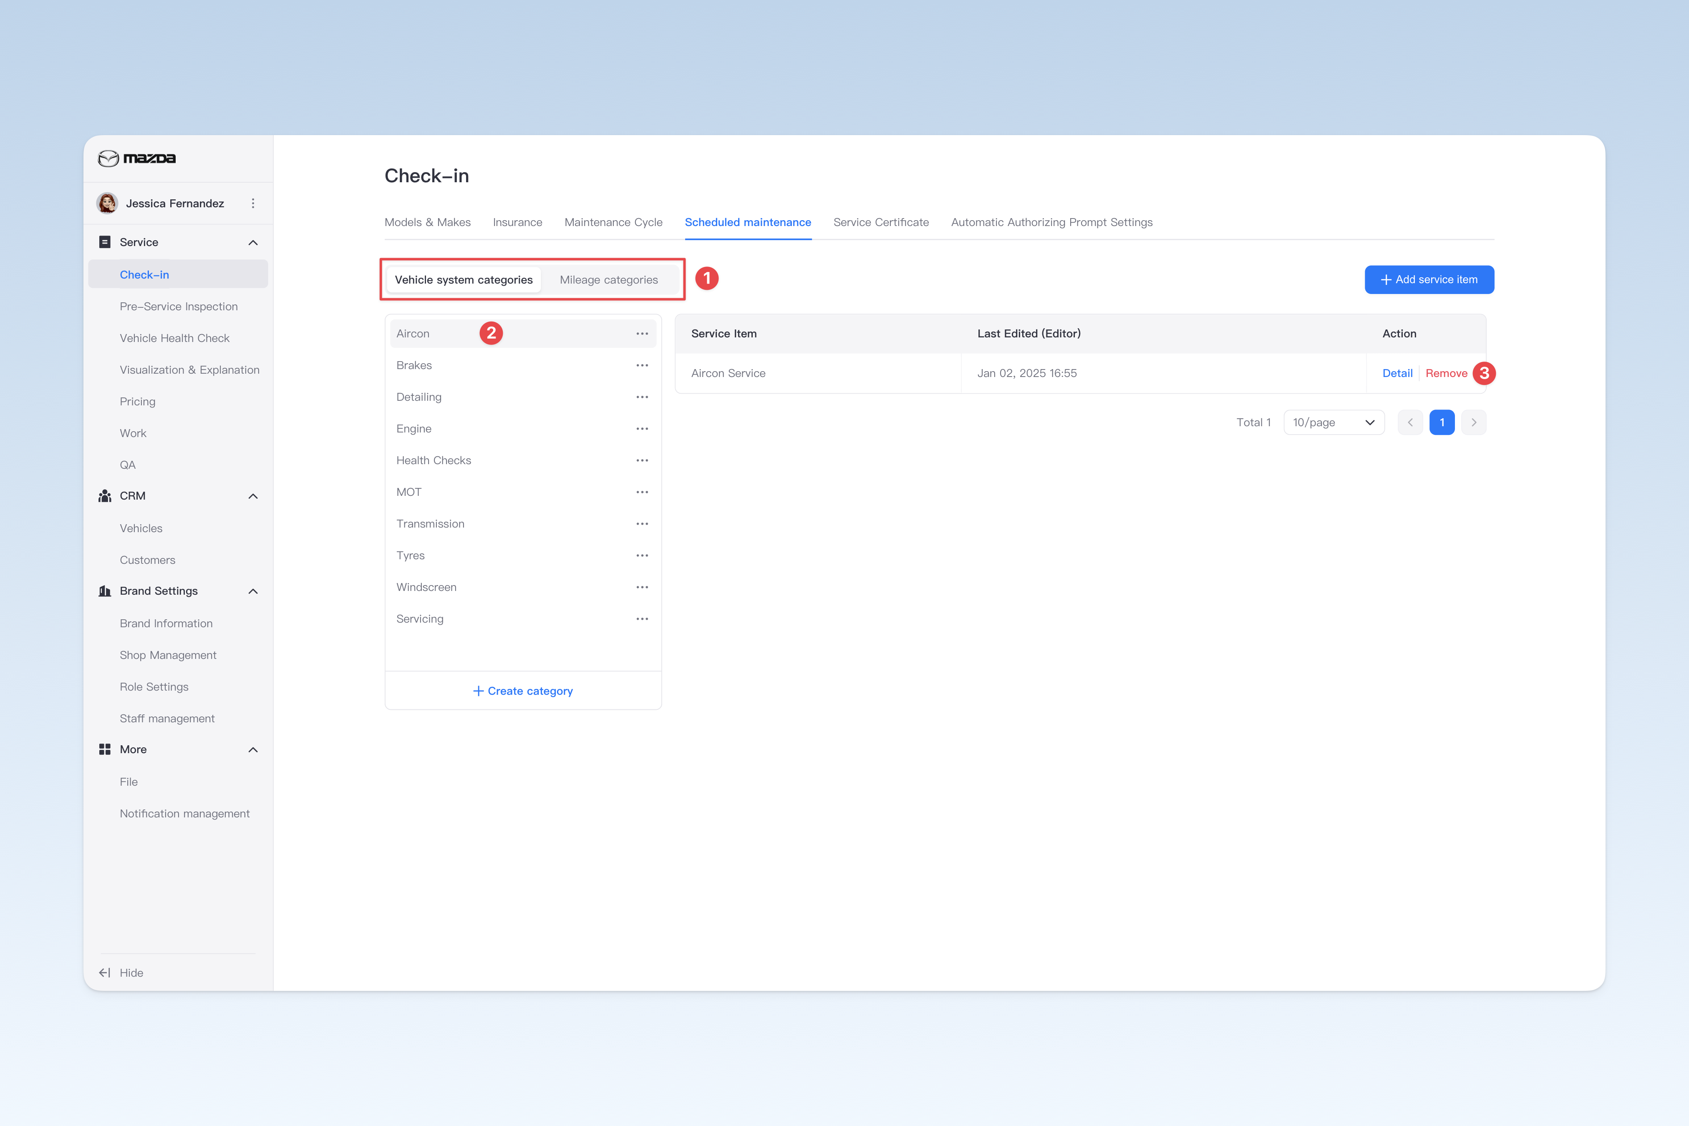Open Detail for Aircon Service
Image resolution: width=1689 pixels, height=1126 pixels.
pos(1397,373)
